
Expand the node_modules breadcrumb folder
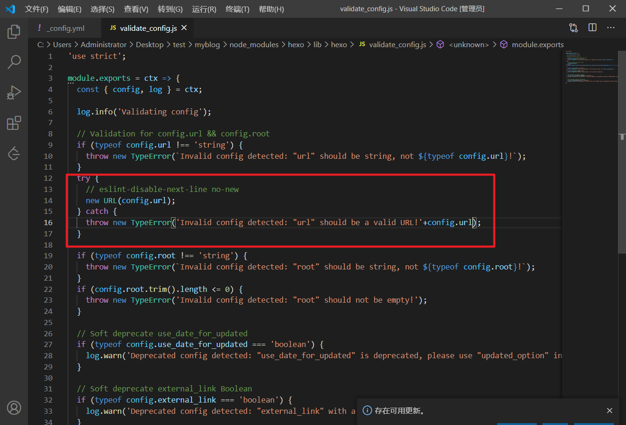[254, 45]
